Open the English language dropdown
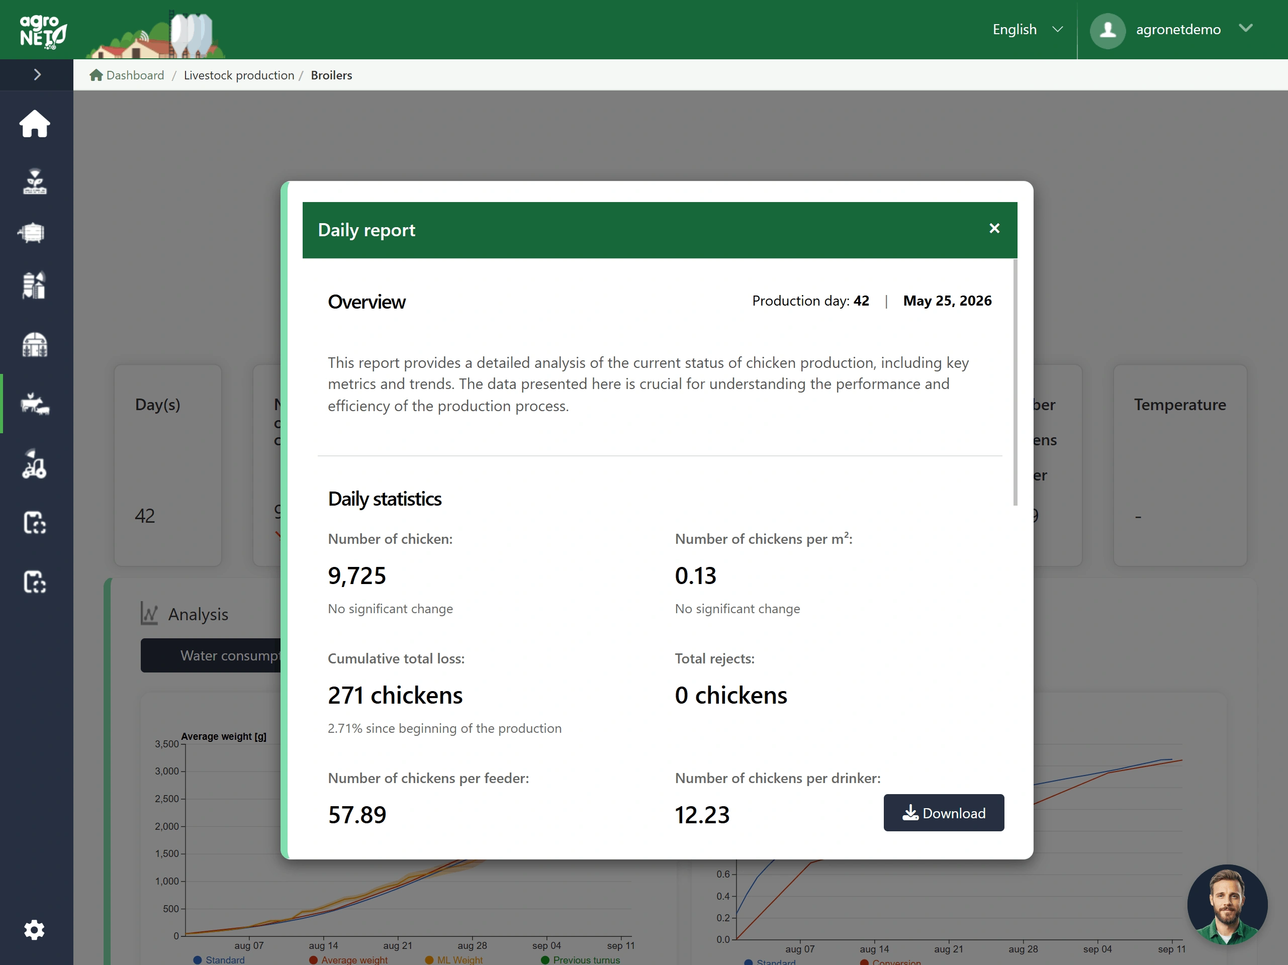This screenshot has width=1288, height=965. (1027, 29)
